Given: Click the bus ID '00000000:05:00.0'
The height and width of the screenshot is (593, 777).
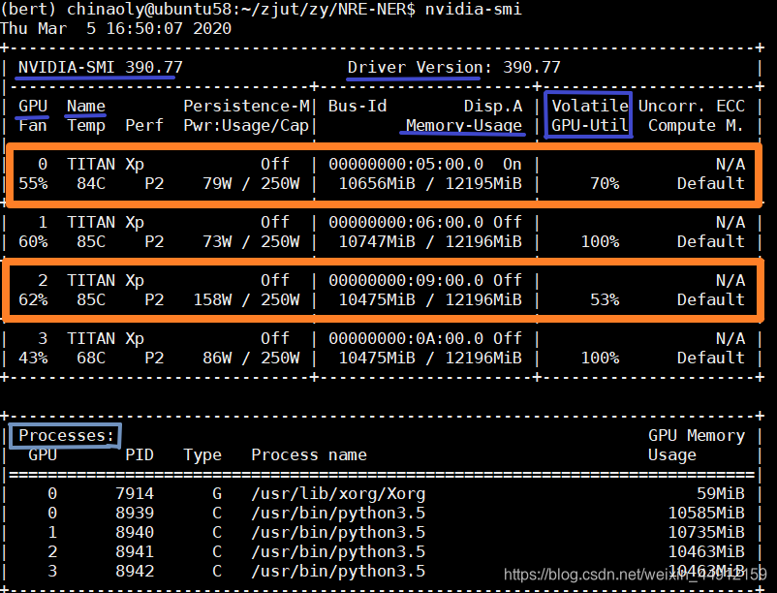Looking at the screenshot, I should click(406, 164).
